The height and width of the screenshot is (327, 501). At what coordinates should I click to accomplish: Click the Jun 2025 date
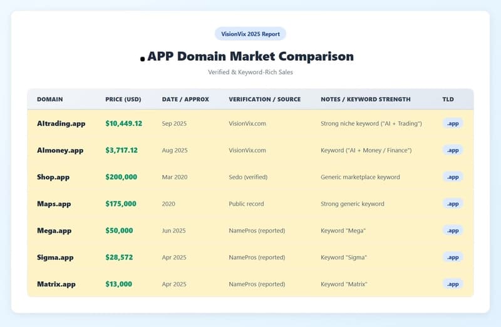[174, 231]
